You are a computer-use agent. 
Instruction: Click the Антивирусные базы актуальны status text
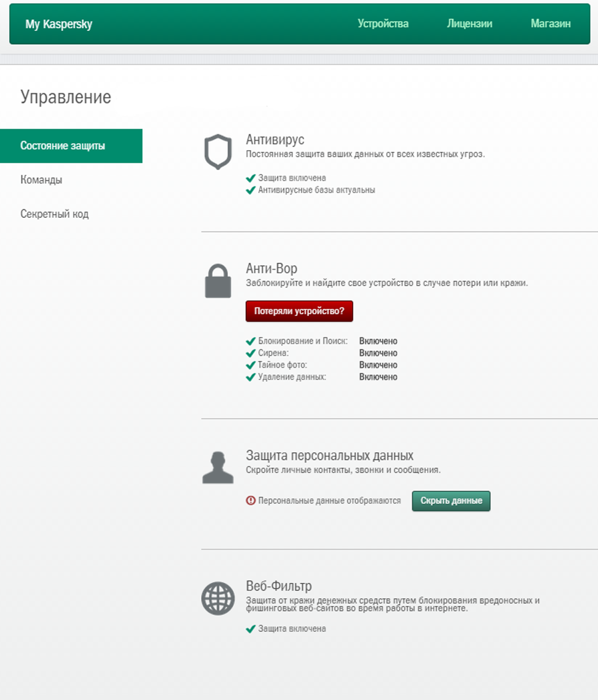(x=316, y=190)
